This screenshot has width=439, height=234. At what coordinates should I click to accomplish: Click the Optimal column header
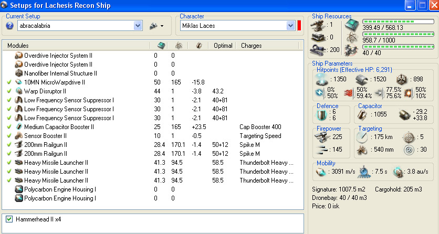click(x=223, y=46)
